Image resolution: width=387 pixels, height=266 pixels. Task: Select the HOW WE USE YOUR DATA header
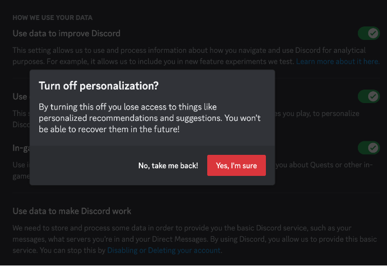(x=53, y=18)
